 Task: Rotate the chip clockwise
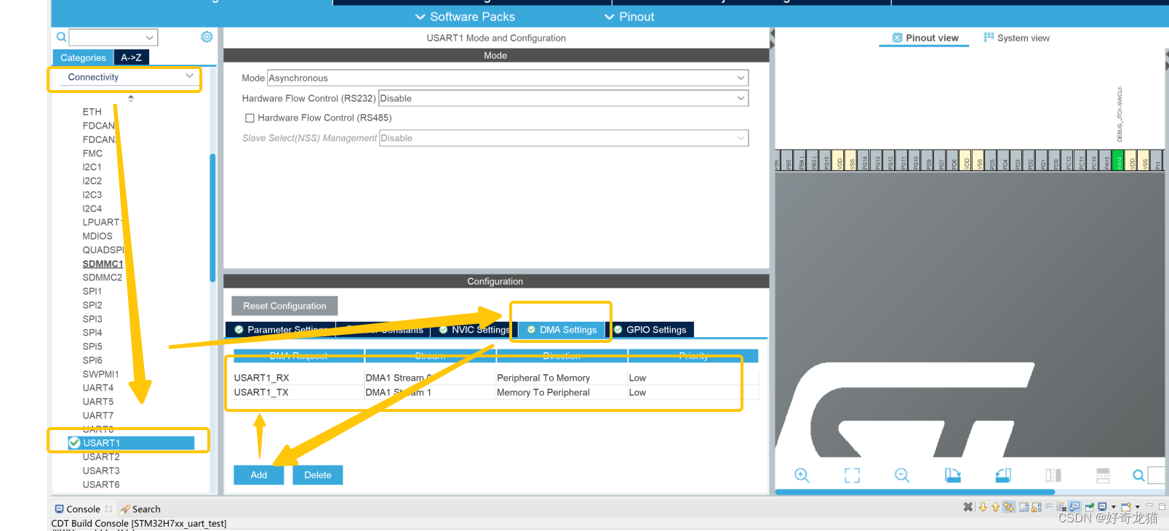click(x=952, y=475)
